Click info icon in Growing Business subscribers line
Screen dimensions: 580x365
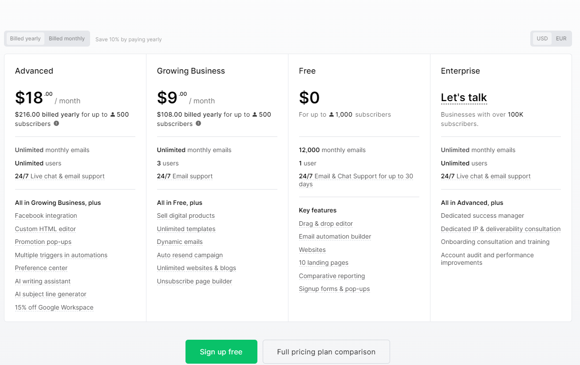[198, 123]
